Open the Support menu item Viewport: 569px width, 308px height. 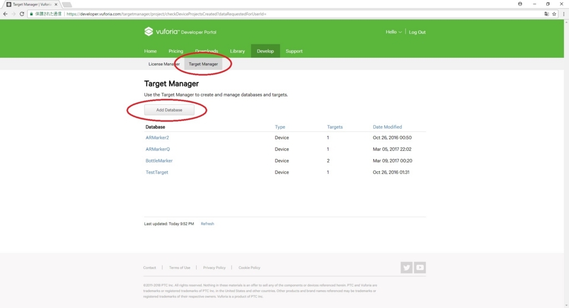tap(294, 51)
